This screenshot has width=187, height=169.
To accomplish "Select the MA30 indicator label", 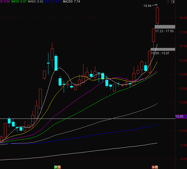I will click(x=19, y=2).
